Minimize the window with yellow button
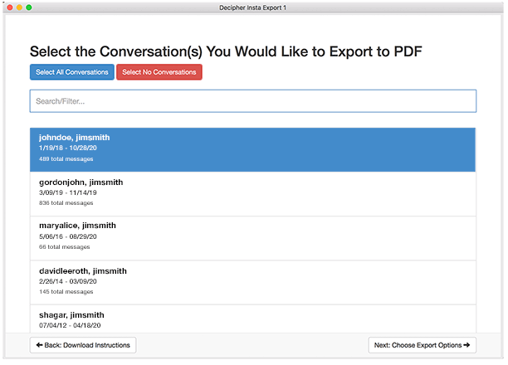 point(19,7)
